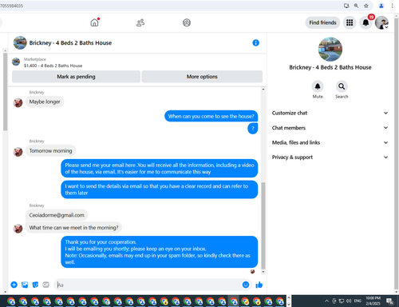Image resolution: width=399 pixels, height=307 pixels.
Task: Click the large house photo in right panel
Action: tap(330, 49)
